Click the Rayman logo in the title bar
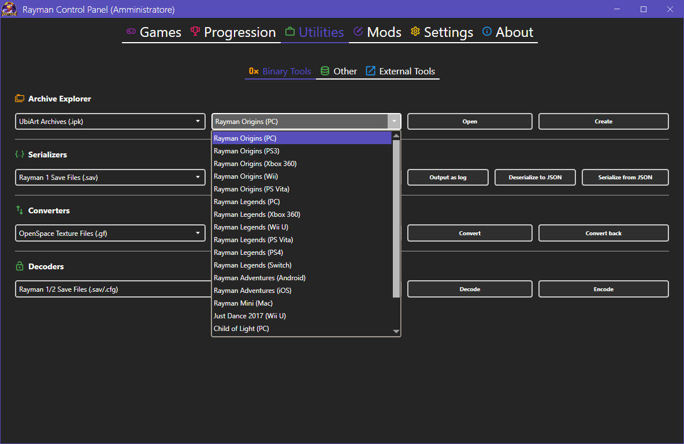Image resolution: width=684 pixels, height=444 pixels. click(x=10, y=9)
